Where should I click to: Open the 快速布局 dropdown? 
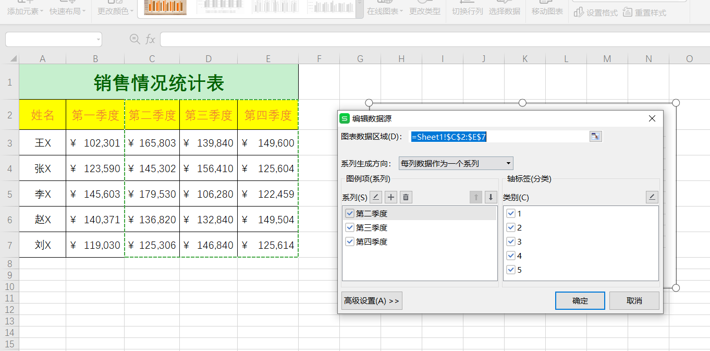coord(68,11)
